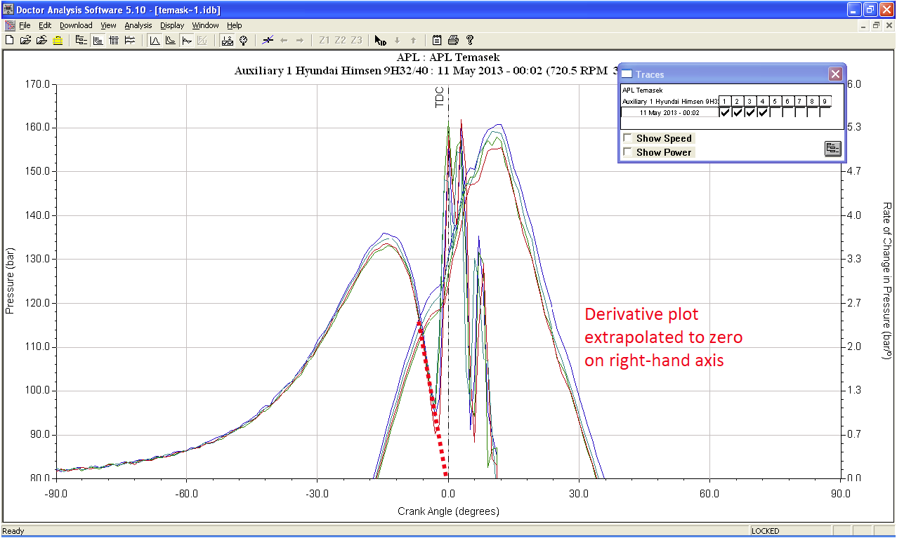Screen dimensions: 897x538
Task: Uncheck cylinder 1 trace checkbox
Action: [725, 112]
